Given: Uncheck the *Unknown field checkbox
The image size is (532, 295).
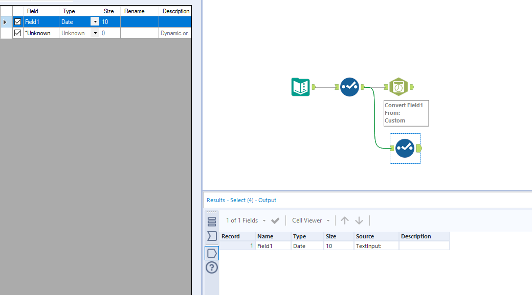Looking at the screenshot, I should click(x=17, y=33).
